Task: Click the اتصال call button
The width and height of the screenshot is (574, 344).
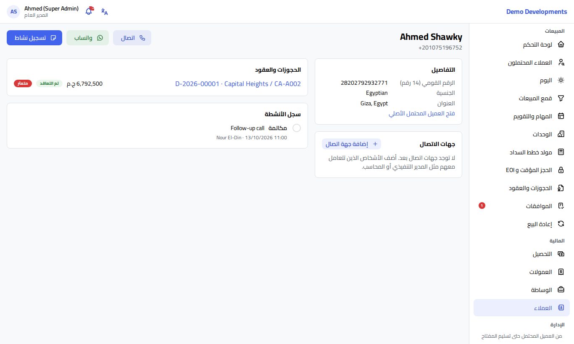Action: click(132, 38)
